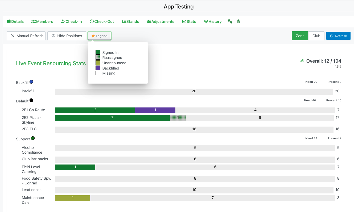Collapse the Legend popup

(x=100, y=36)
